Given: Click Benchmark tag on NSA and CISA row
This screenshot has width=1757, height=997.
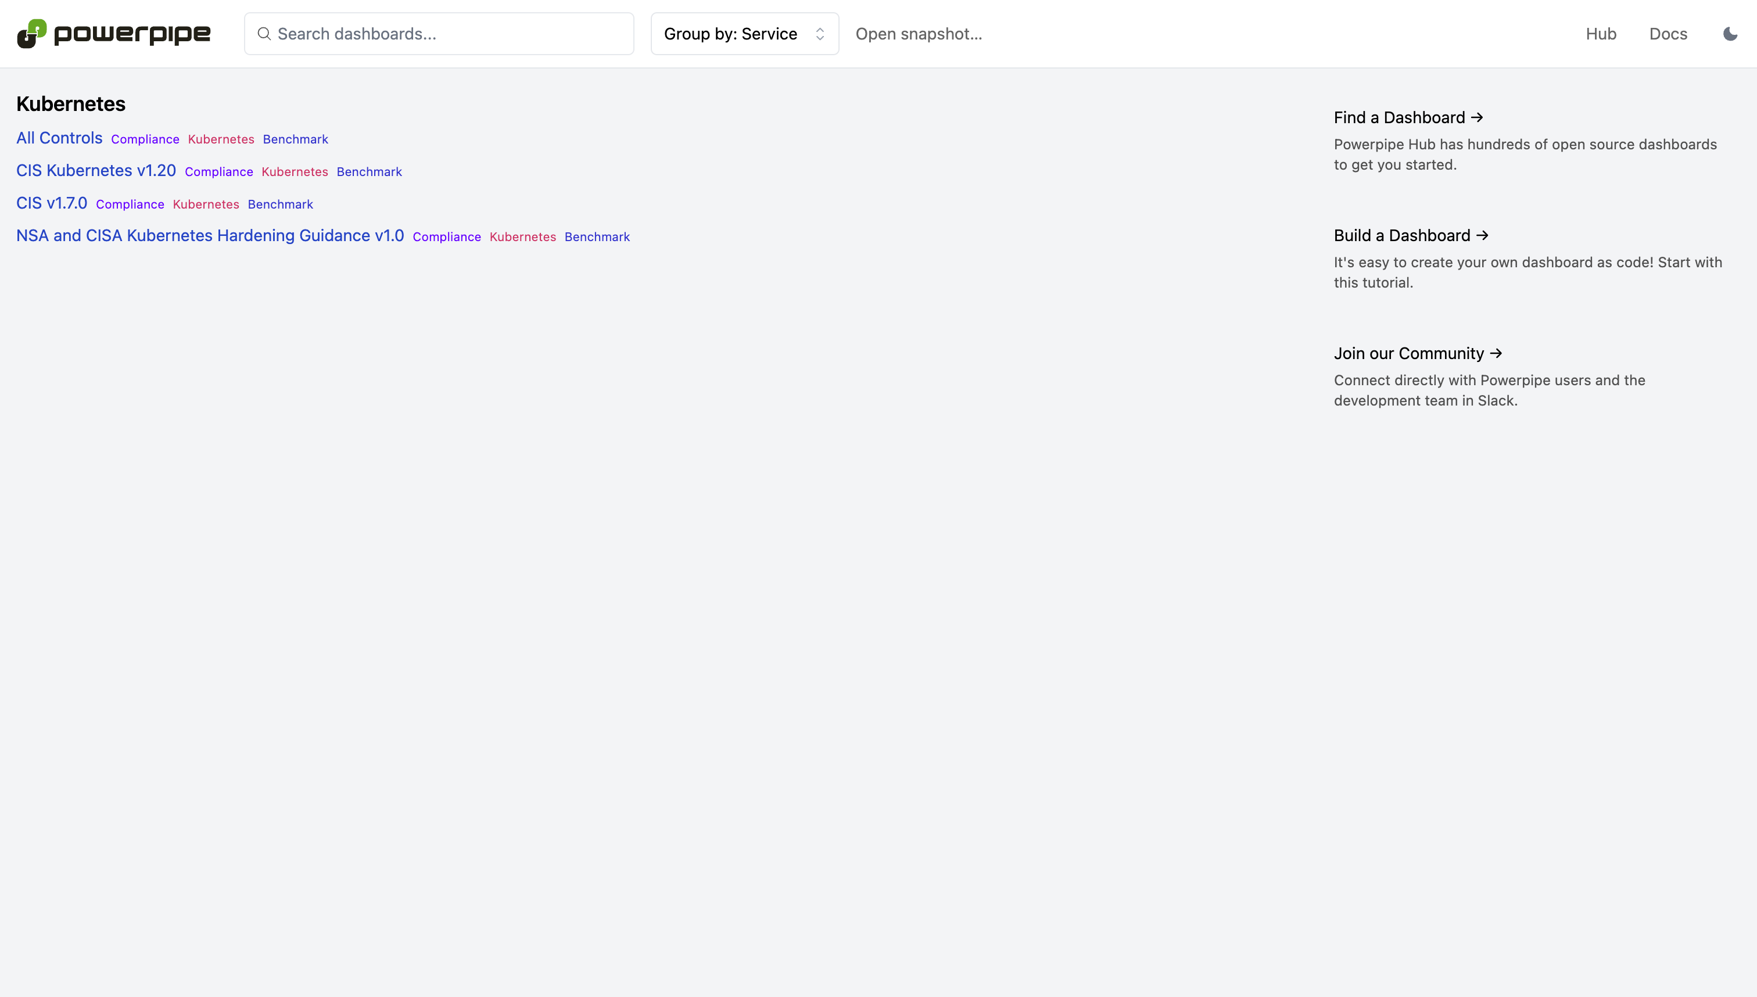Looking at the screenshot, I should coord(598,237).
